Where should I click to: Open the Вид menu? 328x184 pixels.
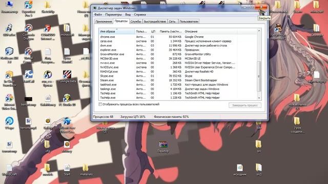[x=128, y=15]
